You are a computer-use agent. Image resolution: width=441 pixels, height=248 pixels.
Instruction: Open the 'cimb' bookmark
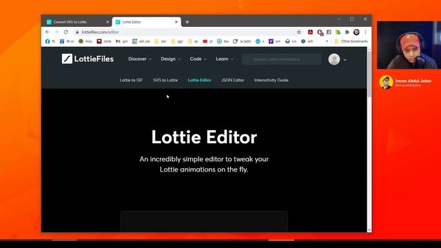pyautogui.click(x=104, y=41)
